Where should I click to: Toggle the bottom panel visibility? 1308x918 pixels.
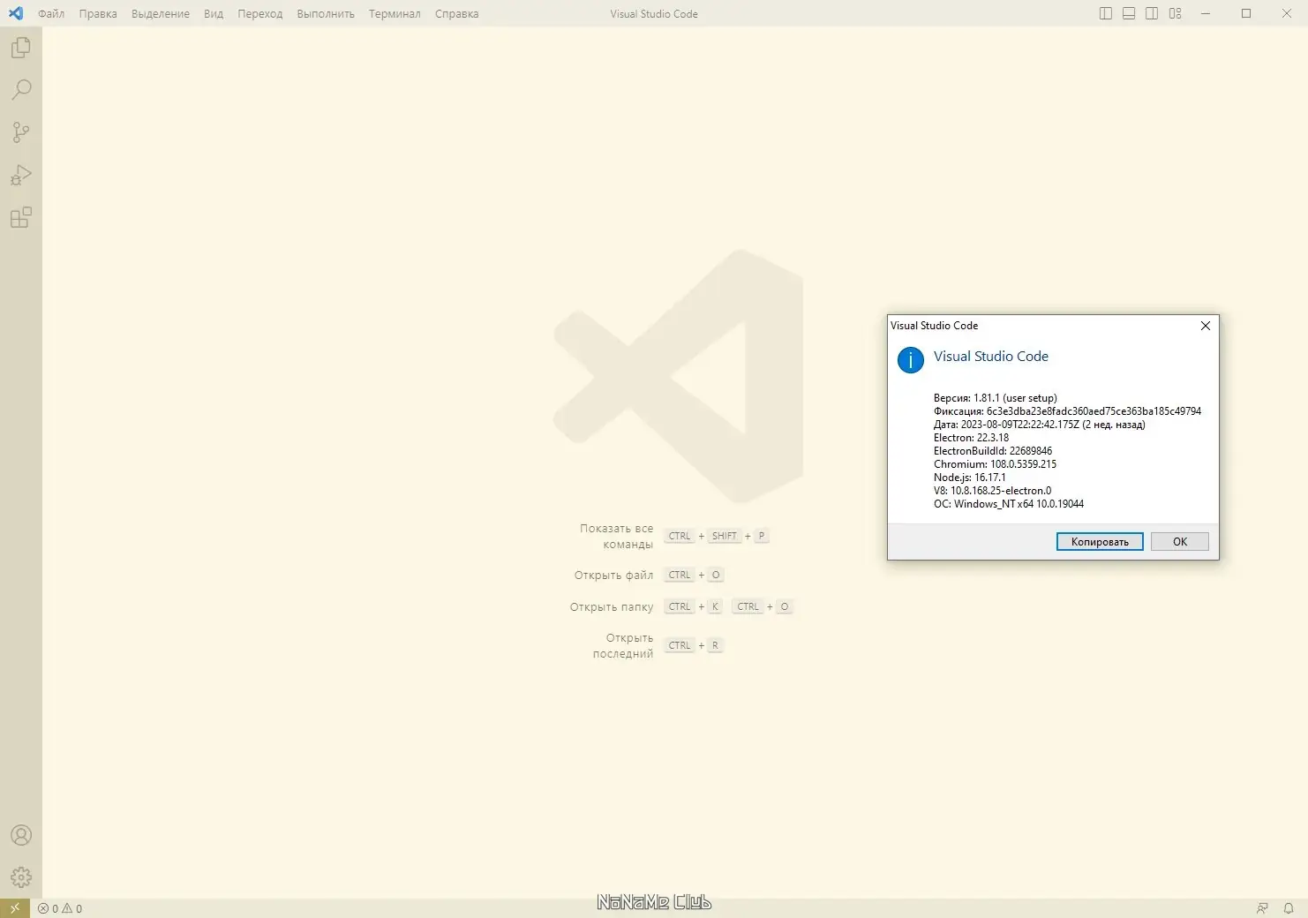tap(1128, 13)
